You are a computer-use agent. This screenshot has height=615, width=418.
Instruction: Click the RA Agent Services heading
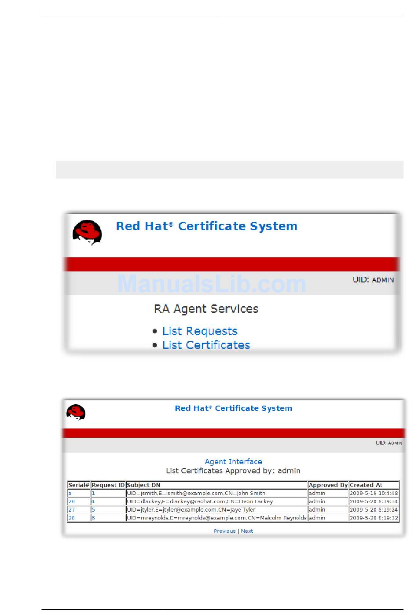[x=206, y=309]
